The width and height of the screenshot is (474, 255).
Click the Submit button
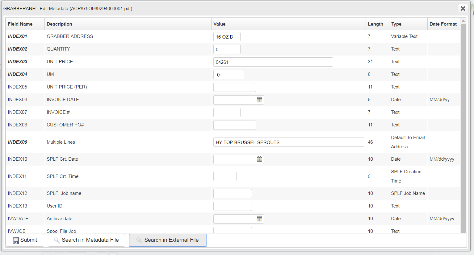[x=25, y=240]
